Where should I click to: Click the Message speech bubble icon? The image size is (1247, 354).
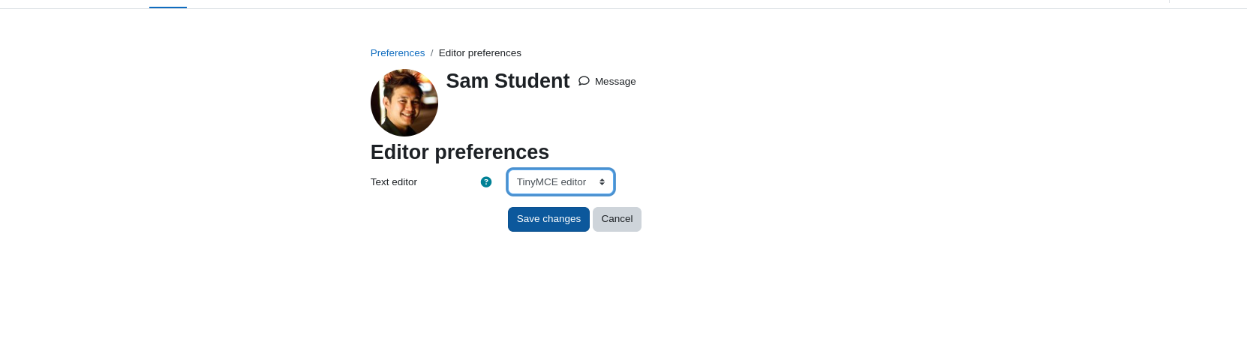584,81
